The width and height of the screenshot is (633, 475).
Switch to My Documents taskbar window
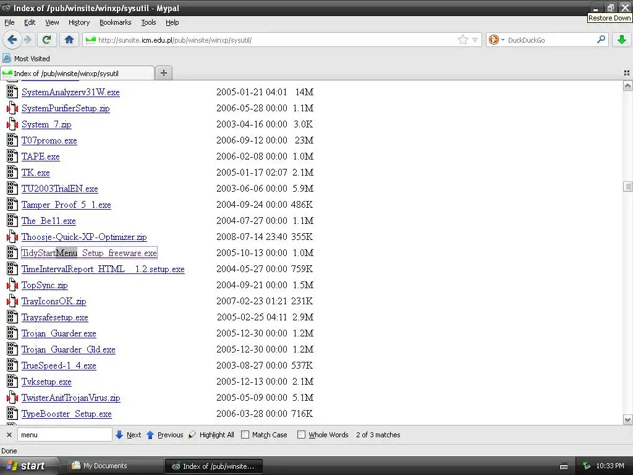(x=114, y=466)
